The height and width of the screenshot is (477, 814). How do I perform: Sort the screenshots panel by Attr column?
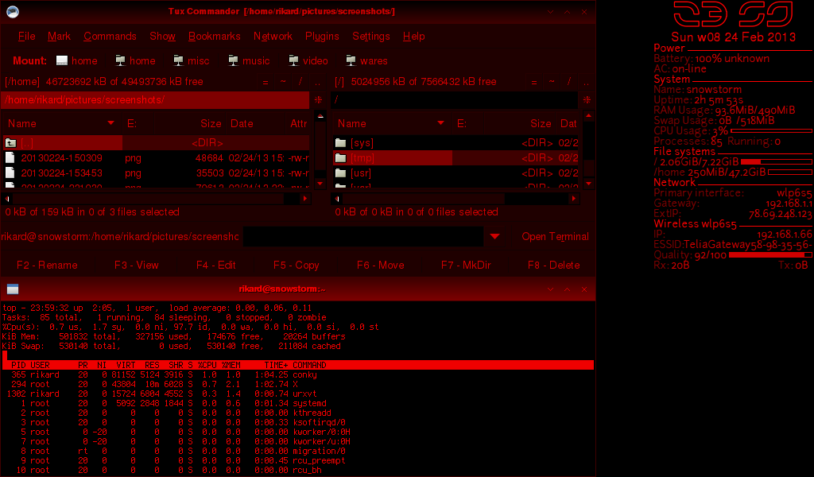[x=299, y=123]
